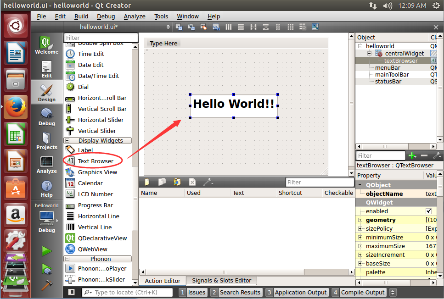Open the Search Results pane

coord(236,292)
